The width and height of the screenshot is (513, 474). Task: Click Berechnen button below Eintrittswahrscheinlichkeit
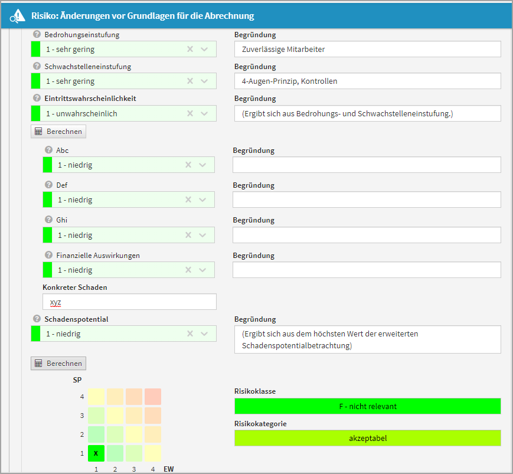click(58, 131)
